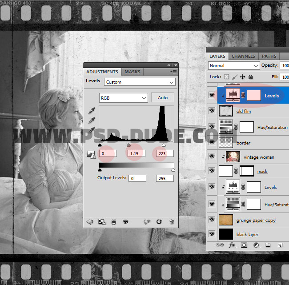The height and width of the screenshot is (285, 289).
Task: Click the lock position icon
Action: pos(243,77)
